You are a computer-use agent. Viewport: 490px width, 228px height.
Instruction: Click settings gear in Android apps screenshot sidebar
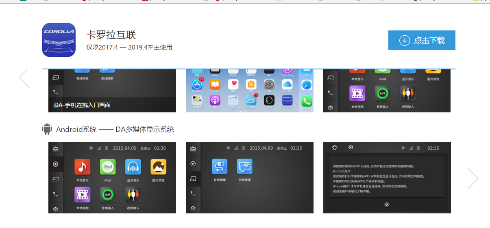coord(56,209)
